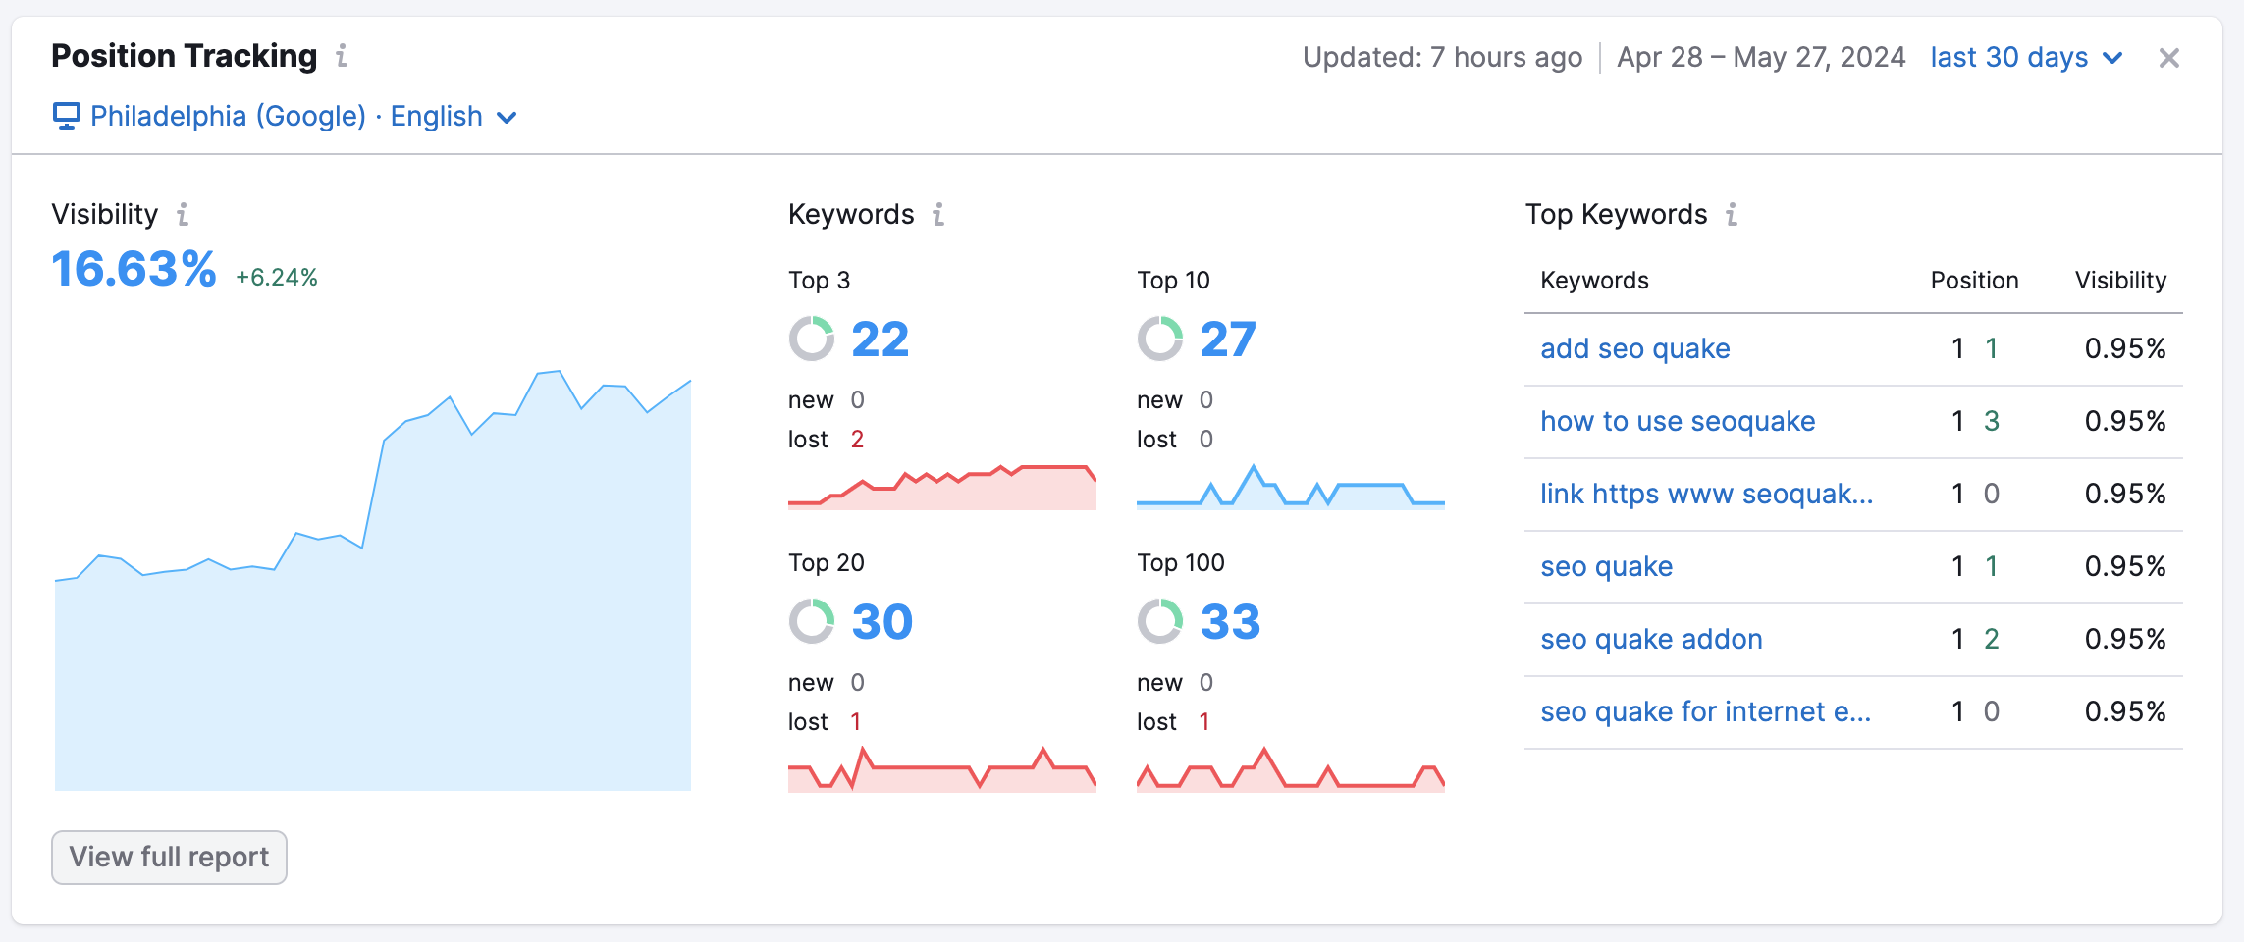Open the English language chevron dropdown
Viewport: 2244px width, 942px height.
coord(507,118)
